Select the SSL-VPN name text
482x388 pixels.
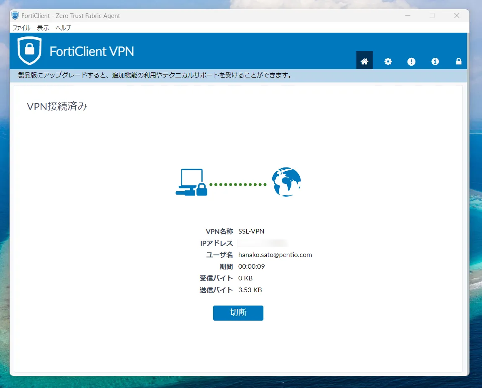coord(250,231)
